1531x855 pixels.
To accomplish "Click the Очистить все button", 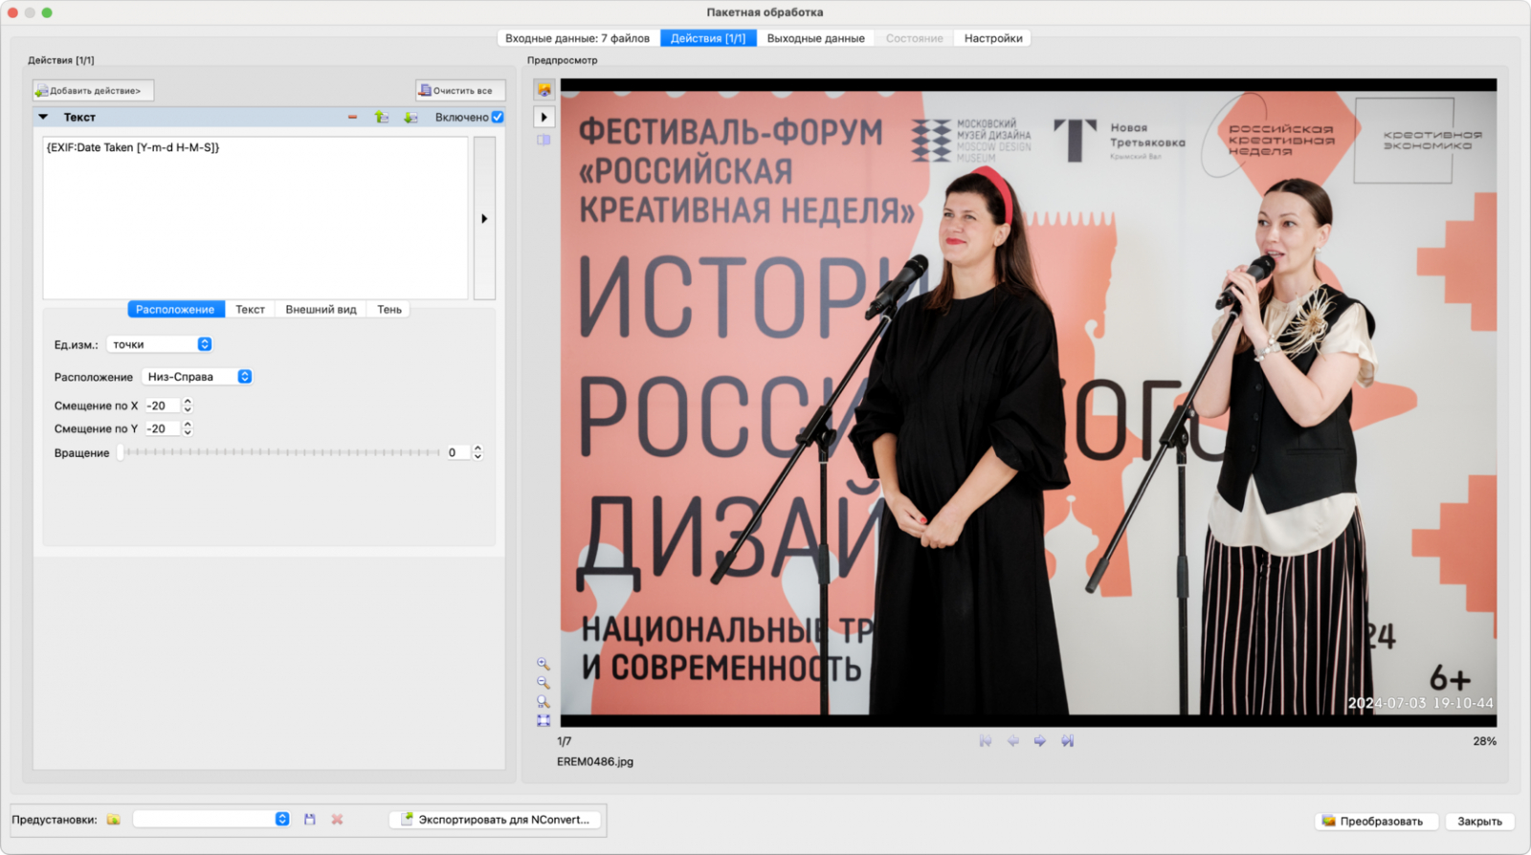I will (x=460, y=91).
